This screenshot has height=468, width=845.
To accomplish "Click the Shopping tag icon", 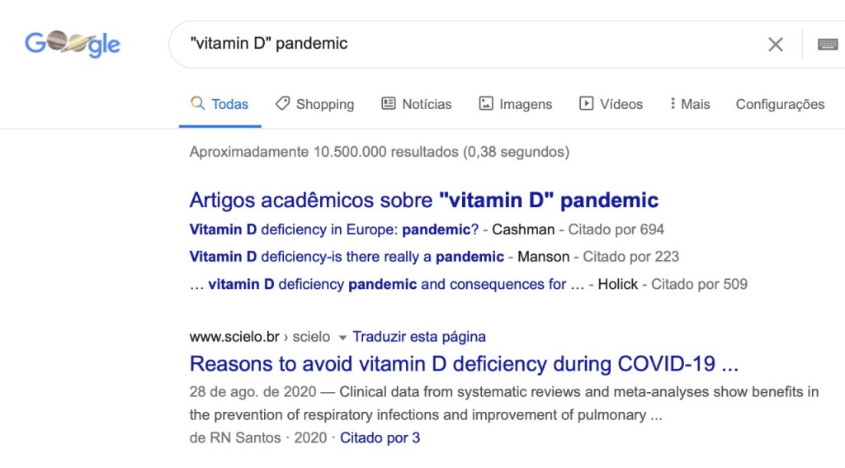I will tap(282, 104).
